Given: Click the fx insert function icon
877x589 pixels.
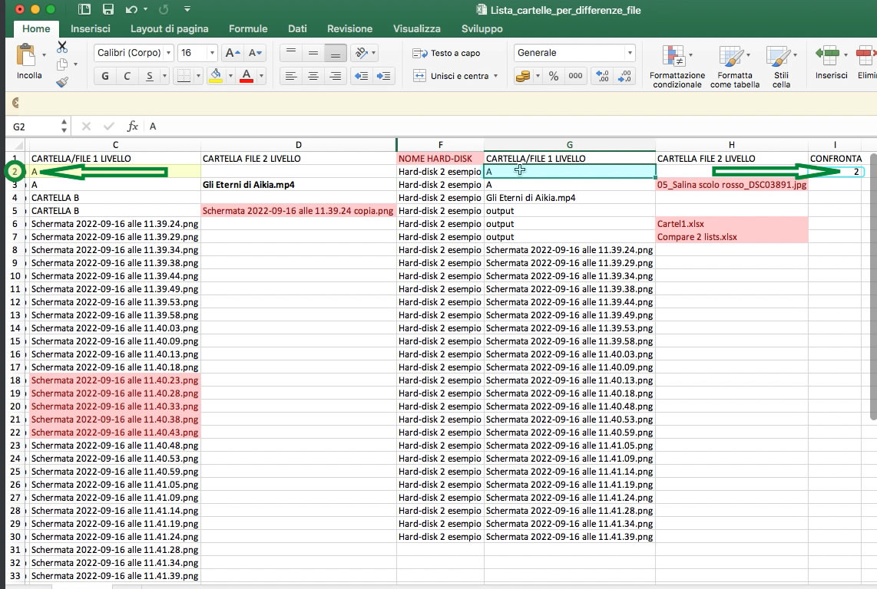Looking at the screenshot, I should (x=133, y=127).
